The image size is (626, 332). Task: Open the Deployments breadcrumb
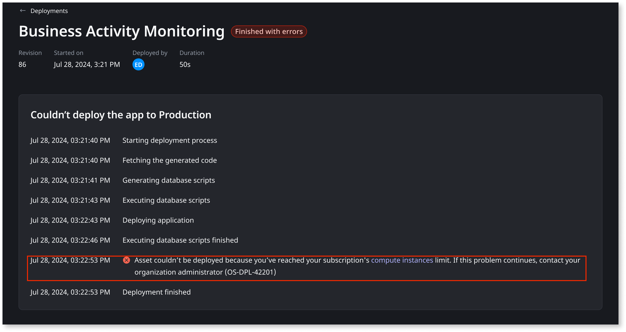pos(49,11)
